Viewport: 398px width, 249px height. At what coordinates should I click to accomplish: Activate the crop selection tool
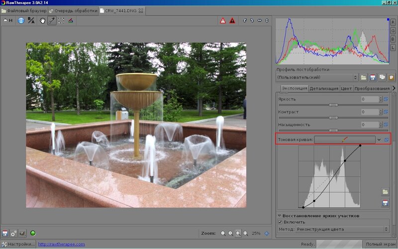61,20
